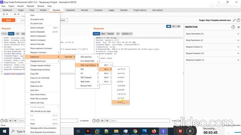Switch response view to Render
241x135 pixels.
[110, 34]
